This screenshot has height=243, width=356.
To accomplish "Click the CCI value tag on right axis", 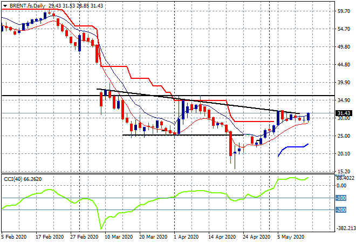I will tap(344, 176).
